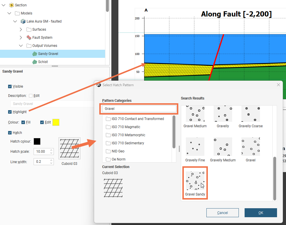The height and width of the screenshot is (225, 286).
Task: Expand the Surfaces folder
Action: [x=21, y=29]
